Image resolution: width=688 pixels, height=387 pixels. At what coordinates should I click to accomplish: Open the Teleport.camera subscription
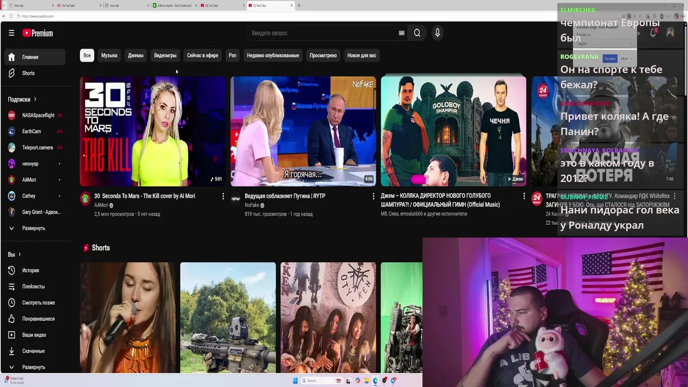tap(35, 147)
